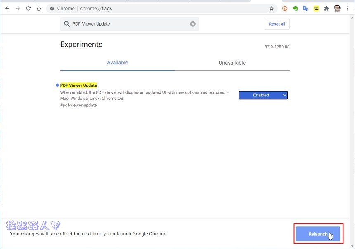The width and height of the screenshot is (355, 249).
Task: Open the Extensions puzzle piece menu
Action: pyautogui.click(x=327, y=8)
